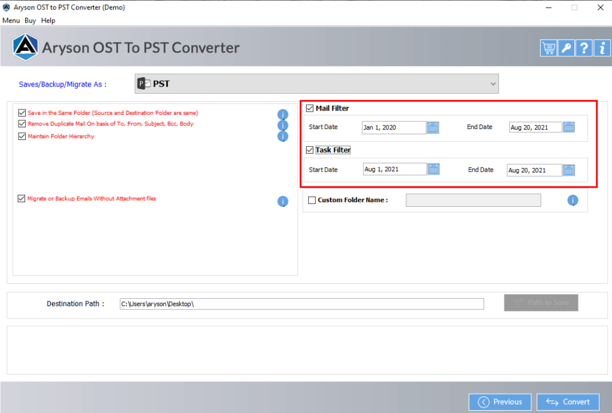This screenshot has width=612, height=413.
Task: Click Task Filter End Date field
Action: (x=534, y=170)
